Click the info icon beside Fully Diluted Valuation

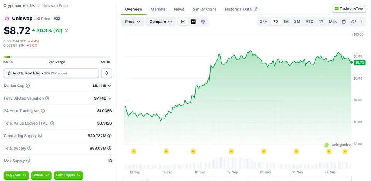[x=47, y=98]
